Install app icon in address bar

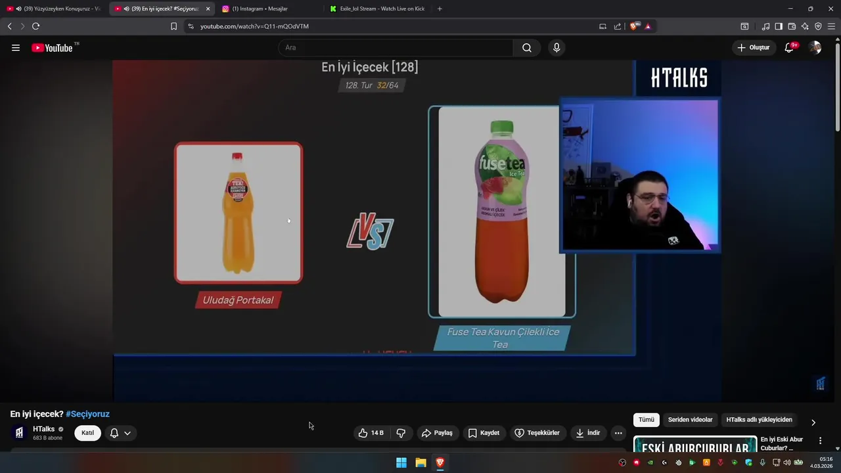[x=602, y=26]
